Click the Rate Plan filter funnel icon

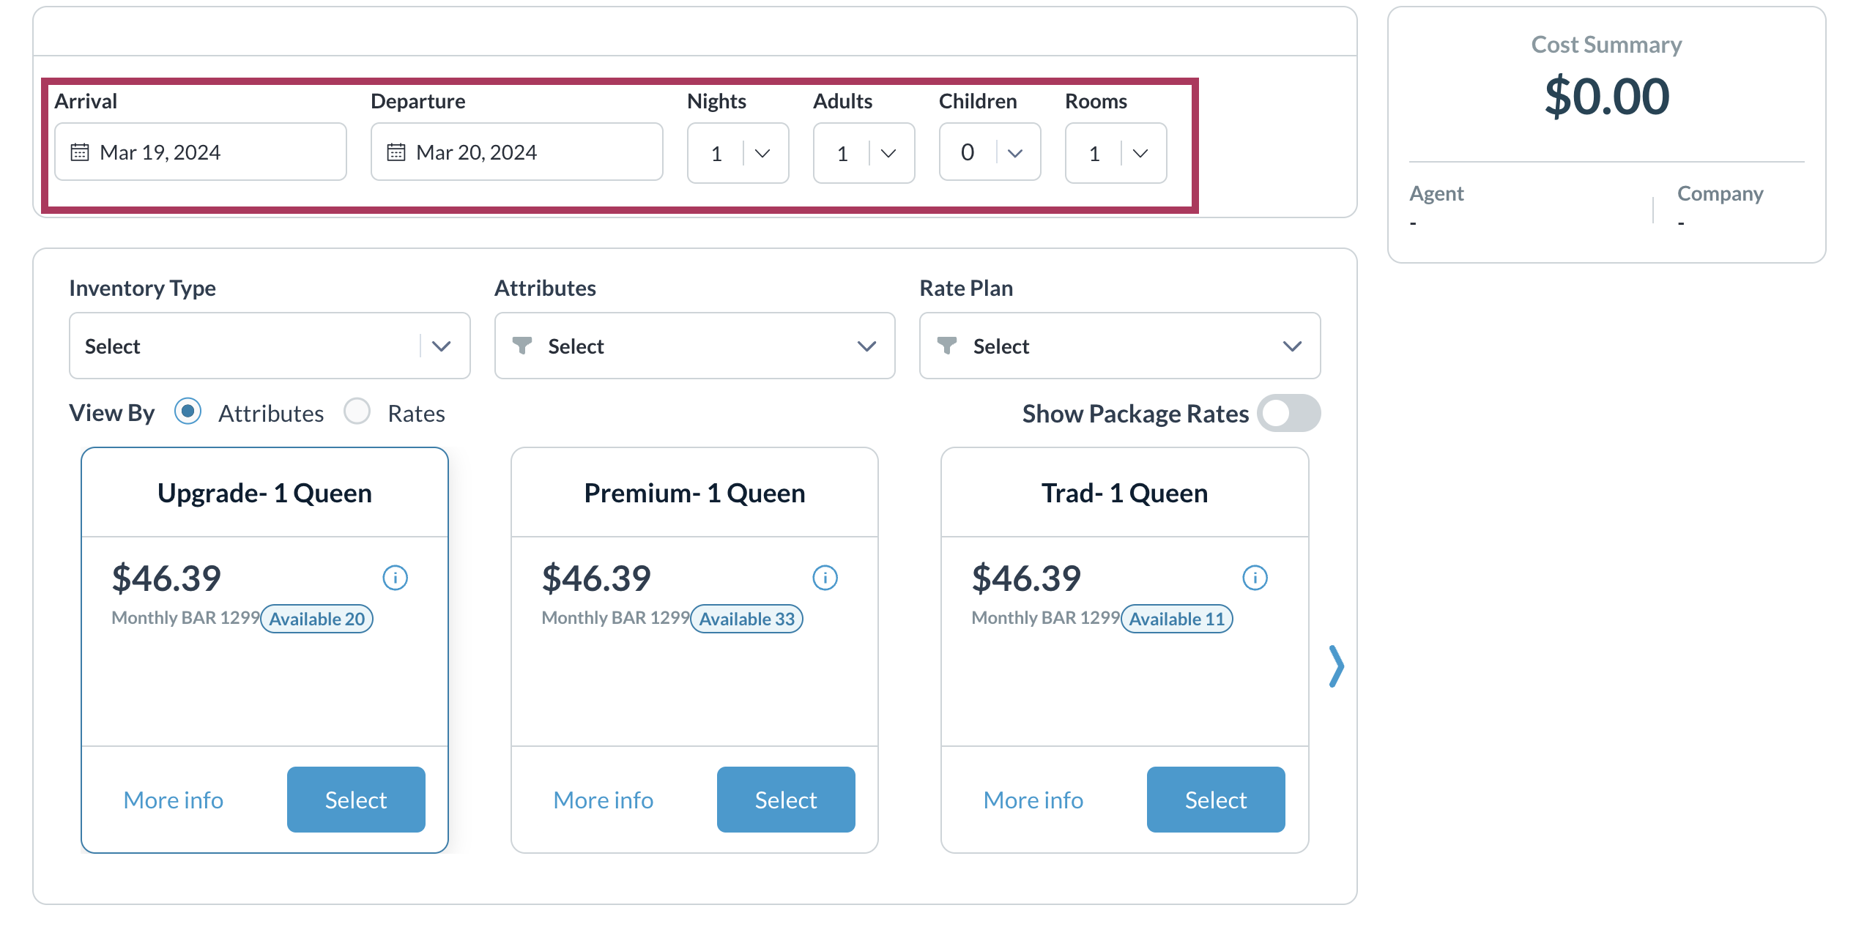947,346
